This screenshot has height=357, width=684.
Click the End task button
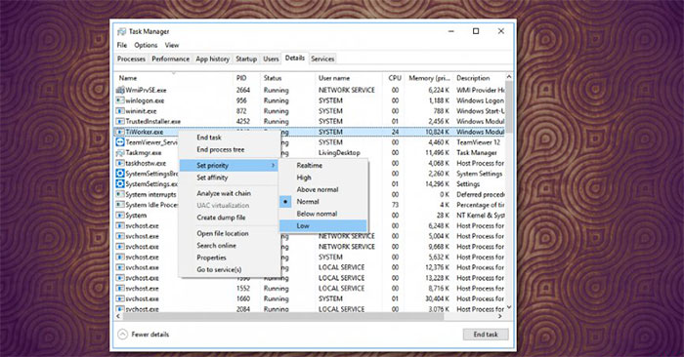coord(486,335)
